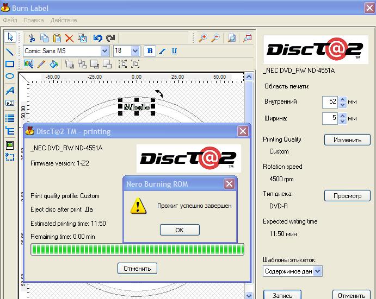Screen dimensions: 376x299
Task: Paste from clipboard icon
Action: pos(57,38)
